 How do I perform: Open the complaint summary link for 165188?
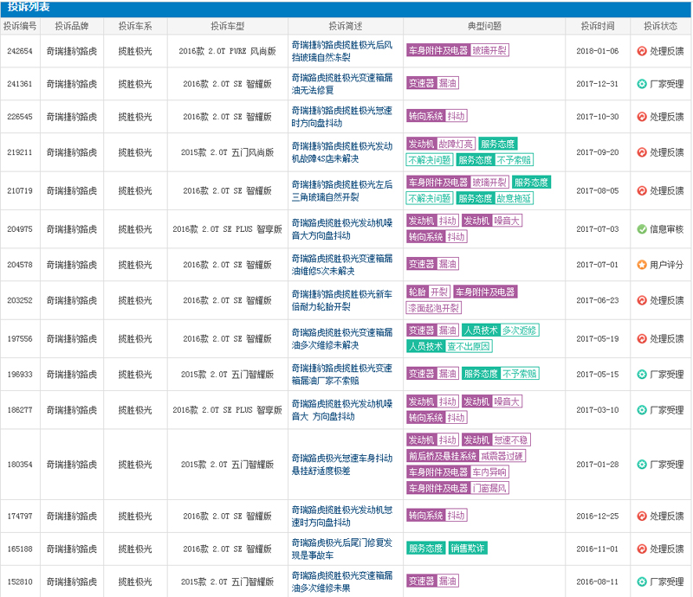click(341, 549)
